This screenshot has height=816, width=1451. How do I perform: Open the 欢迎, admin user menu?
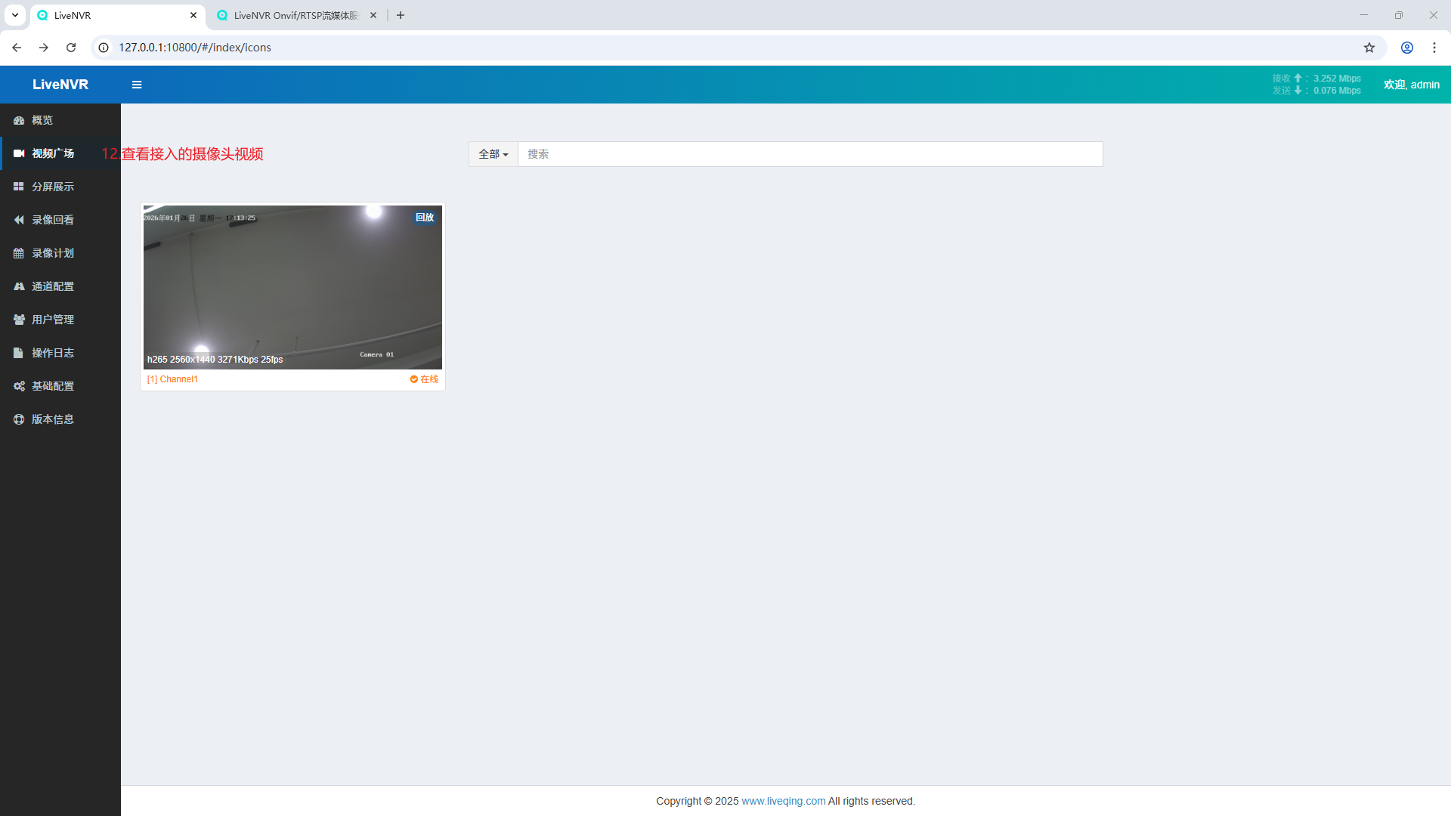(x=1411, y=85)
